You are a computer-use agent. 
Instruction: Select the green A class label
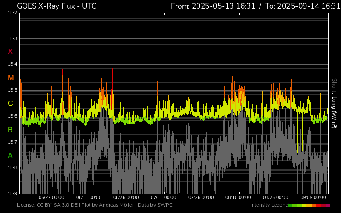point(10,156)
